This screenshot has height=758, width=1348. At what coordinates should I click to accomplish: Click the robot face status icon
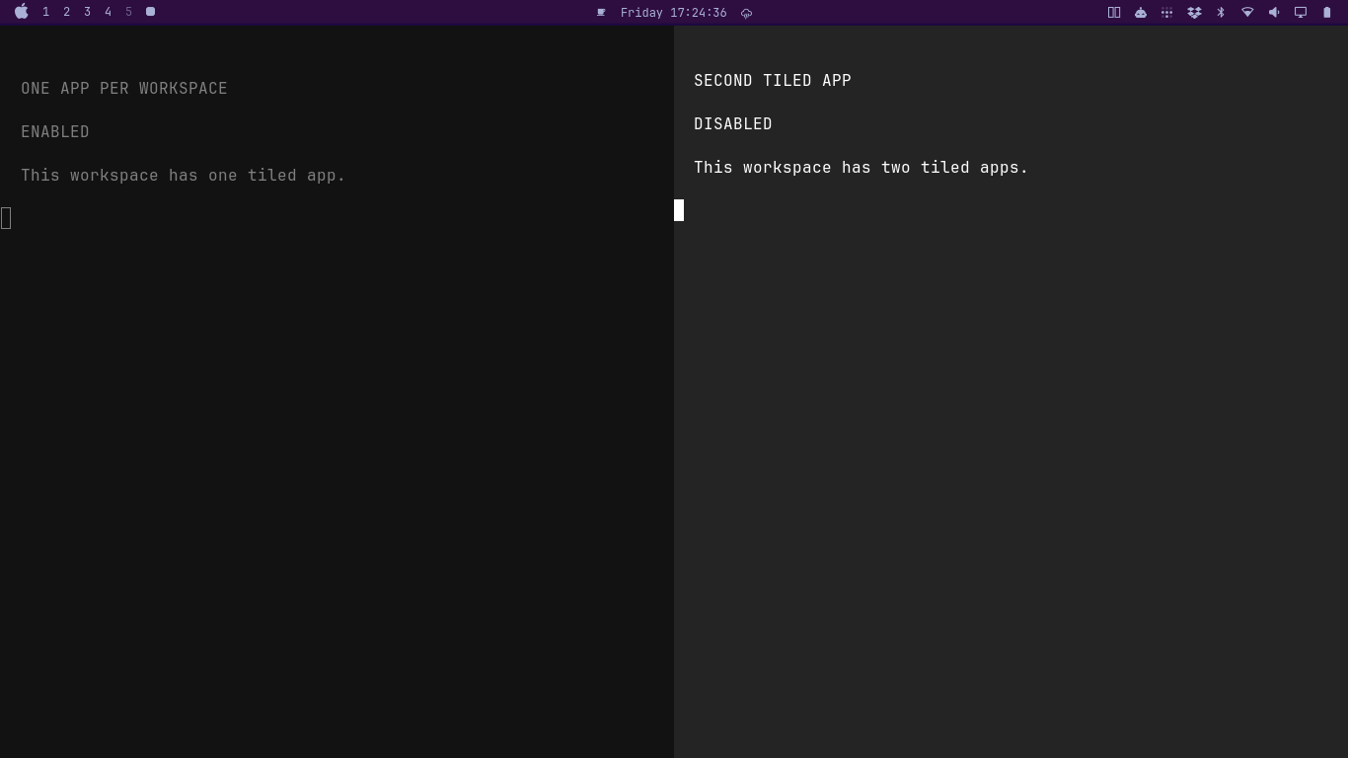1141,13
